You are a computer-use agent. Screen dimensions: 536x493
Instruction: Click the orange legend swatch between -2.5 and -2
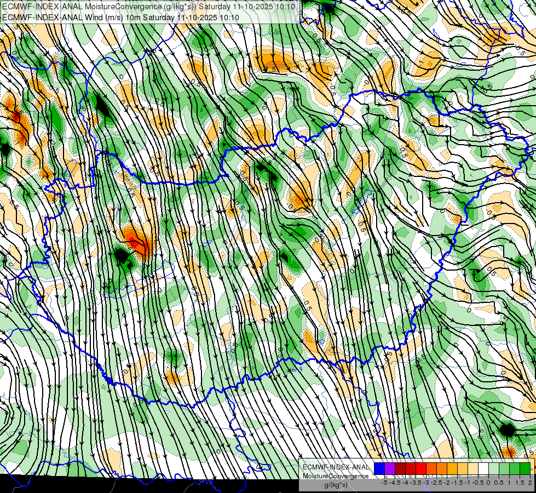click(x=442, y=469)
